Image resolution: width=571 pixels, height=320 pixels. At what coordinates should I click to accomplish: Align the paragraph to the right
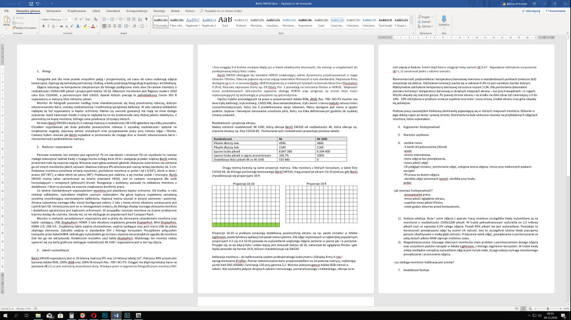[x=114, y=26]
